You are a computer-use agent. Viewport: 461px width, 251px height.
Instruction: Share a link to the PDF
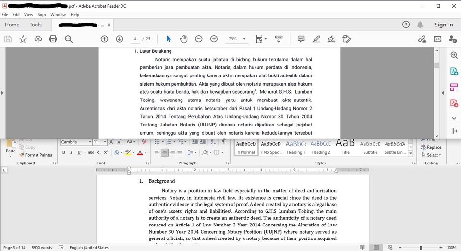point(422,39)
